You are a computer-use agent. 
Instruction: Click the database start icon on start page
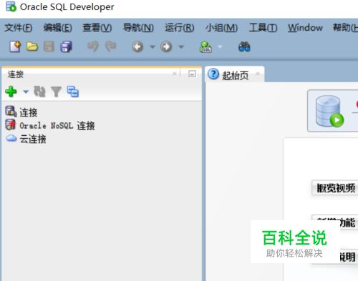[329, 111]
